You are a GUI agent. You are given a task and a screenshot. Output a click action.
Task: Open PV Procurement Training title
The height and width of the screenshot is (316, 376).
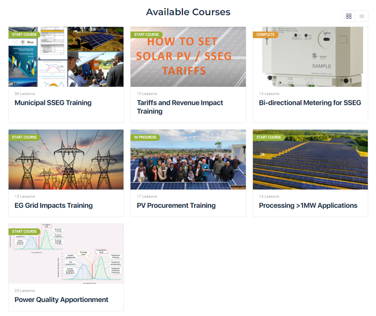pos(176,205)
